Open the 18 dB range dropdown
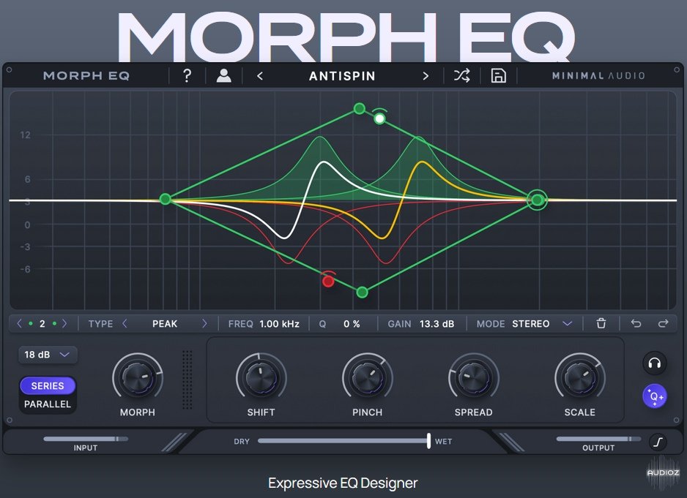687x498 pixels. click(x=48, y=355)
